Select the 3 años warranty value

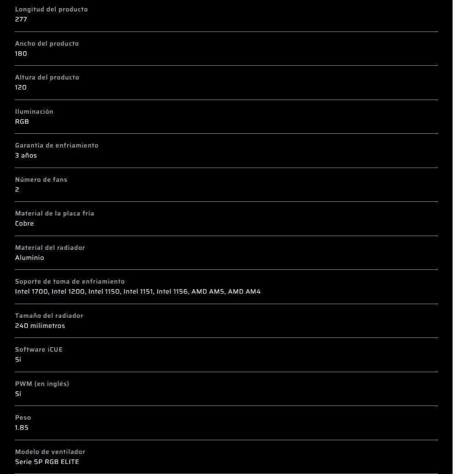tap(26, 155)
